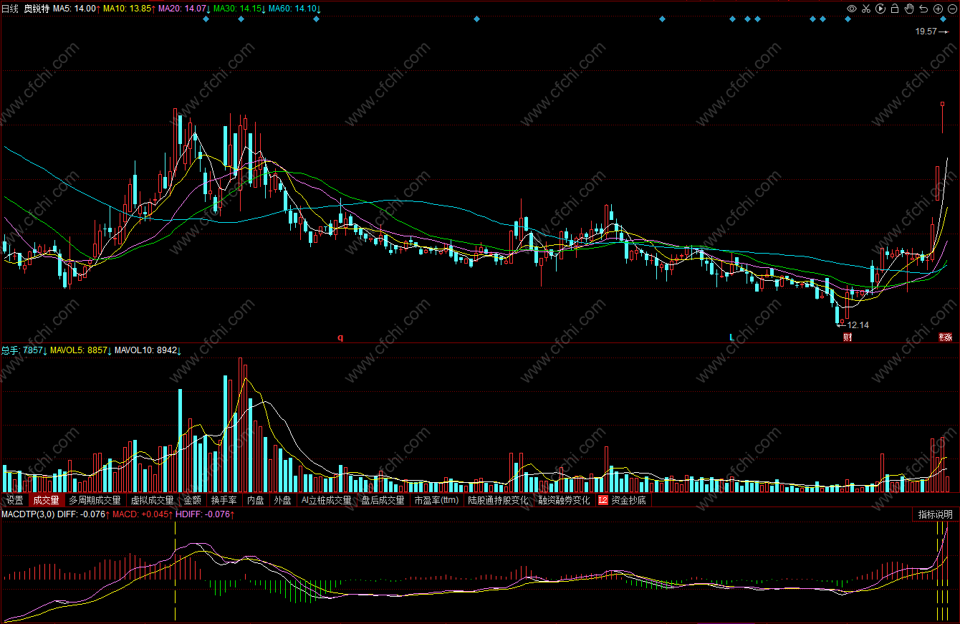The image size is (960, 624).
Task: Open the 外盘 tab
Action: (x=282, y=500)
